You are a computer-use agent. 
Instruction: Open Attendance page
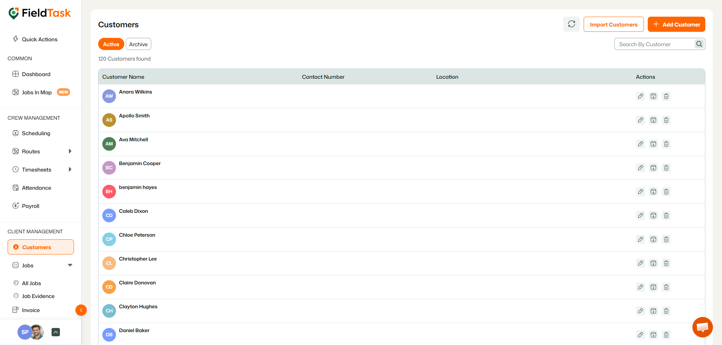click(36, 188)
